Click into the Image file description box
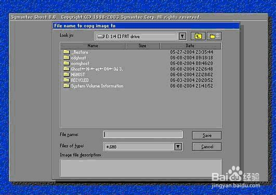Viewport: 276px width, 195px height. pos(141,168)
